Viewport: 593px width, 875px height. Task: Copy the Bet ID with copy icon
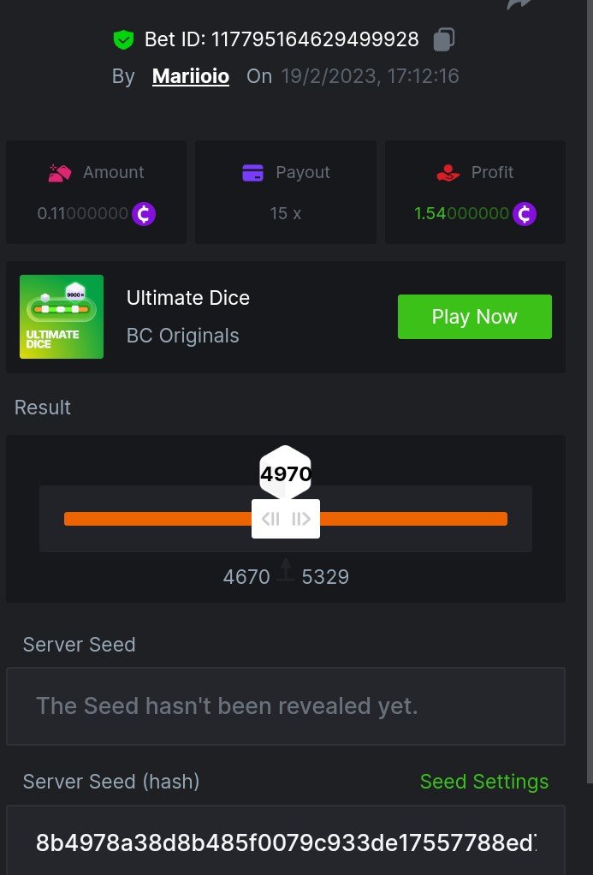444,39
